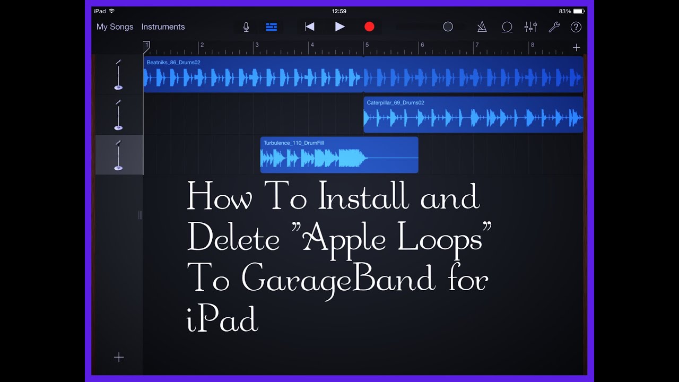Viewport: 679px width, 382px height.
Task: Open My Songs browser
Action: 115,27
